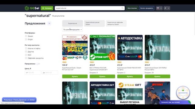Buy the 412 ₽ Supernatural STEAM GIFT
Image resolution: width=195 pixels, height=109 pixels.
(102, 76)
